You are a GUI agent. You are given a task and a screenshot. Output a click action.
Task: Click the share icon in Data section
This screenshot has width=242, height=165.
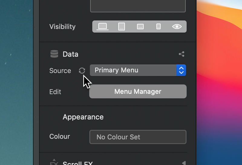[x=181, y=54]
